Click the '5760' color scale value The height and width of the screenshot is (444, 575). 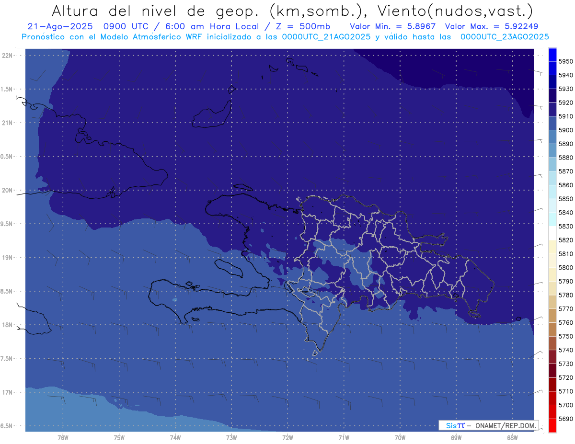click(566, 323)
